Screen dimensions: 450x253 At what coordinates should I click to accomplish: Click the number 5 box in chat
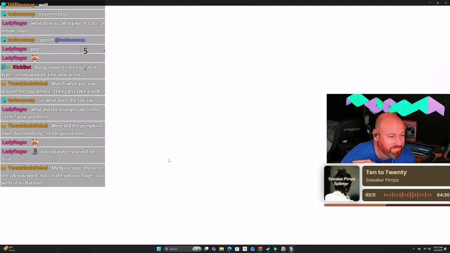click(85, 51)
